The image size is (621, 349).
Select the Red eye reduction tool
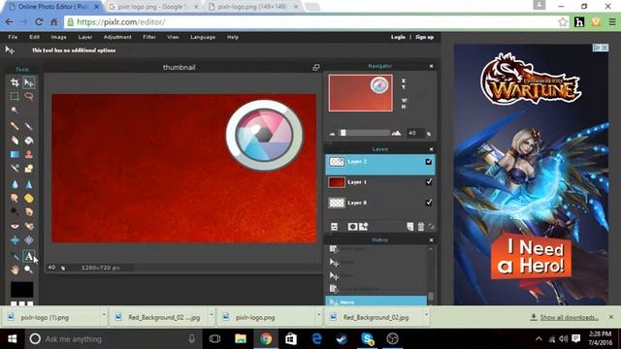(15, 226)
